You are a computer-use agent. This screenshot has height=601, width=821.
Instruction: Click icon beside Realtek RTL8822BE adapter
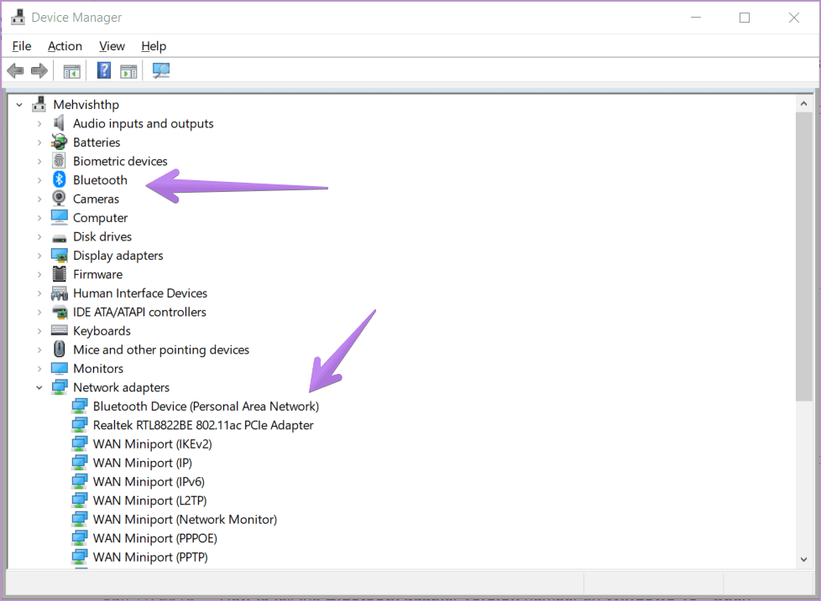(x=79, y=425)
